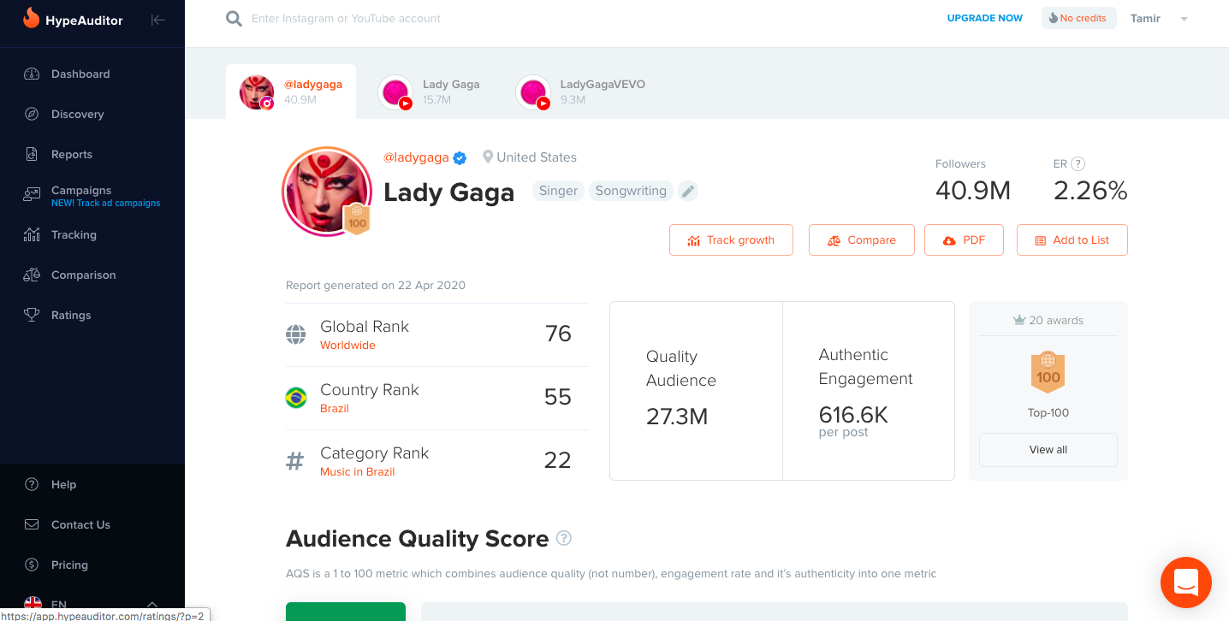Select the Discovery icon in the sidebar
The height and width of the screenshot is (621, 1229).
point(32,114)
